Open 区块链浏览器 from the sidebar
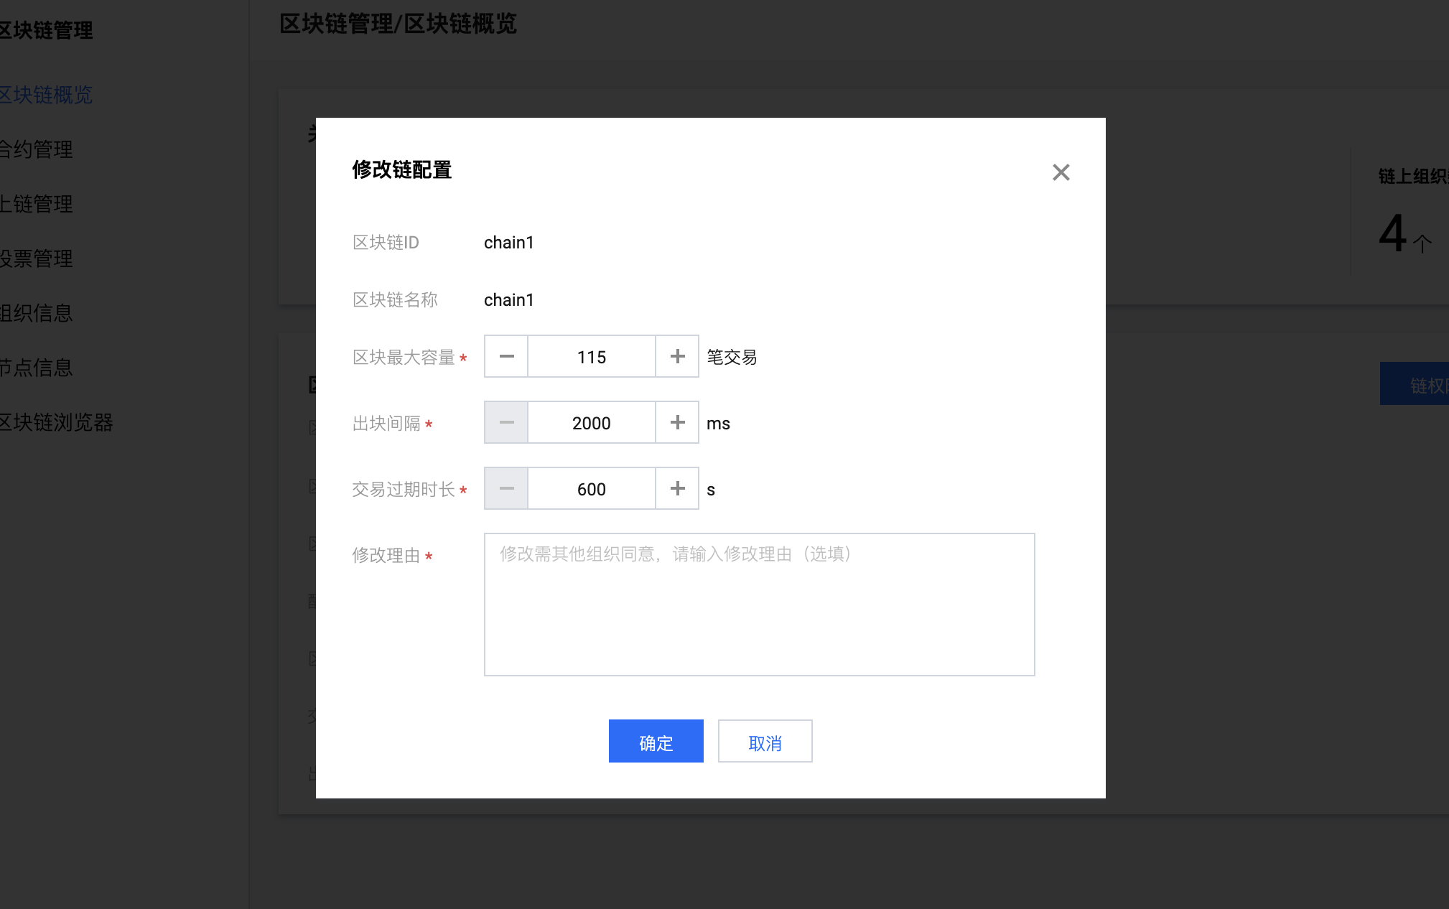The width and height of the screenshot is (1449, 909). (56, 422)
